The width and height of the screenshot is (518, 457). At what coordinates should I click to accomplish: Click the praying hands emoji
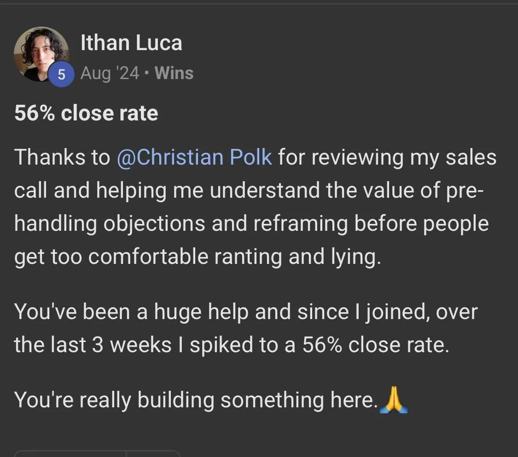click(x=394, y=400)
